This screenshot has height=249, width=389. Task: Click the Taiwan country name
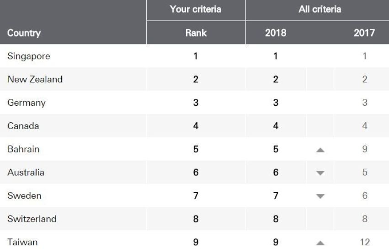pos(22,243)
